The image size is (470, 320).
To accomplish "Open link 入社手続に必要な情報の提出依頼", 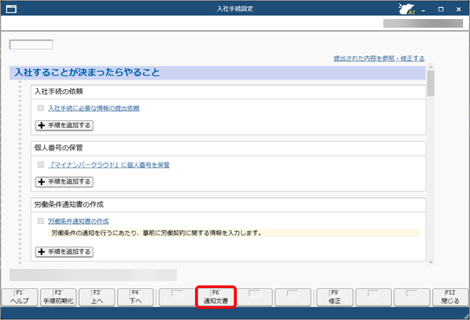I will click(x=94, y=108).
